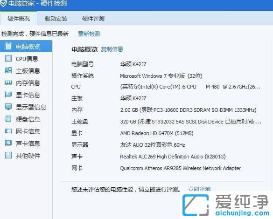Click the 立即评测 evaluate now link

coord(200,189)
